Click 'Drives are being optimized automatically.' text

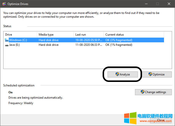click(x=36, y=98)
